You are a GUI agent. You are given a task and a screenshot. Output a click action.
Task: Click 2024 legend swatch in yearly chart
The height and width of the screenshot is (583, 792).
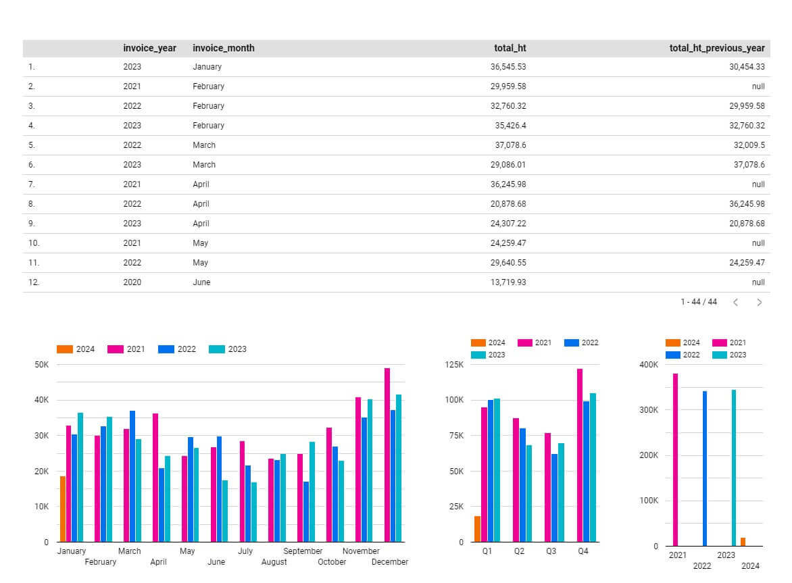click(673, 343)
